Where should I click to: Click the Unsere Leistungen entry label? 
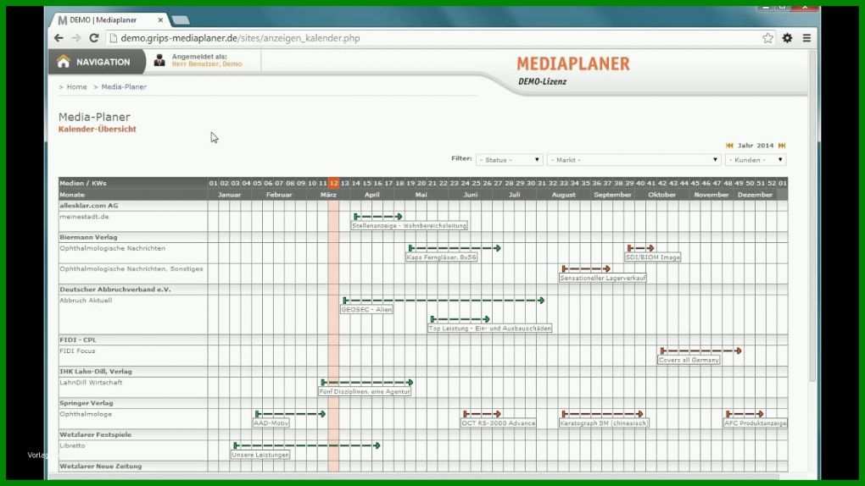click(x=260, y=456)
